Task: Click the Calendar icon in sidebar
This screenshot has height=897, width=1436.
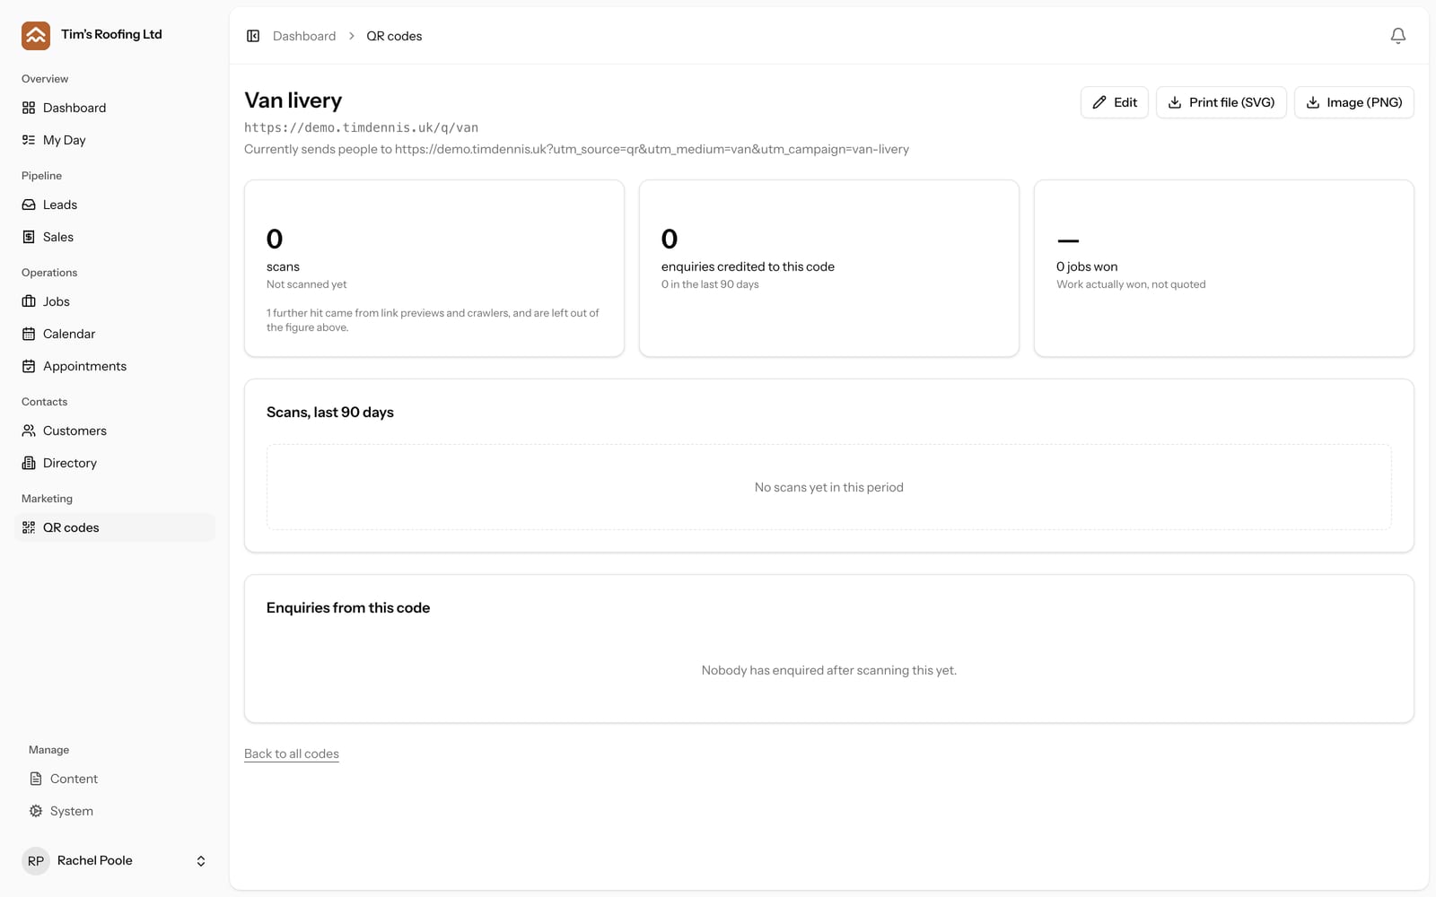Action: [x=29, y=334]
